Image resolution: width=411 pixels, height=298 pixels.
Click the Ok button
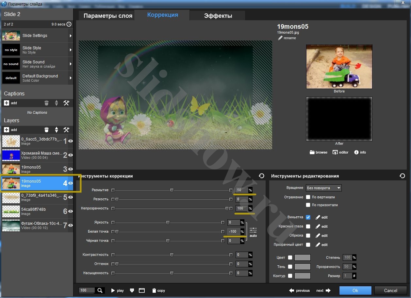coord(355,290)
